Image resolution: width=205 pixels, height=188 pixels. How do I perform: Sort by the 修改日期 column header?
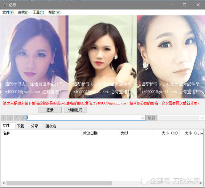(x=100, y=133)
